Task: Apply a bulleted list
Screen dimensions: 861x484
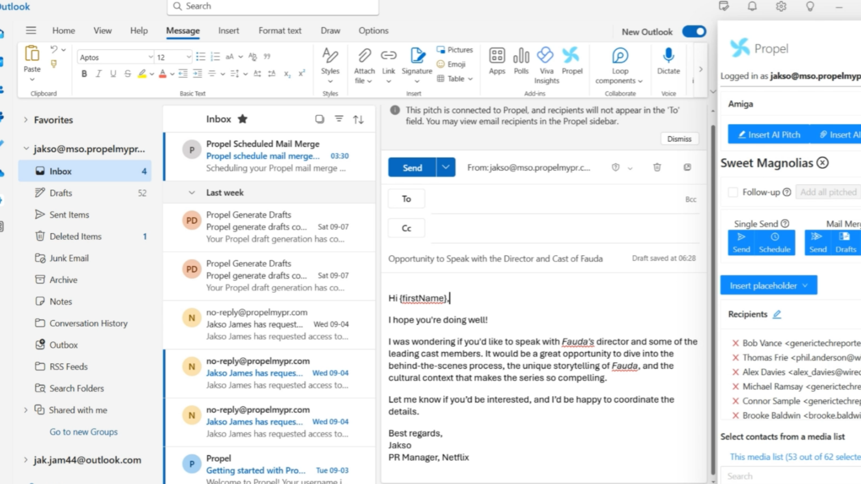Action: (x=200, y=57)
